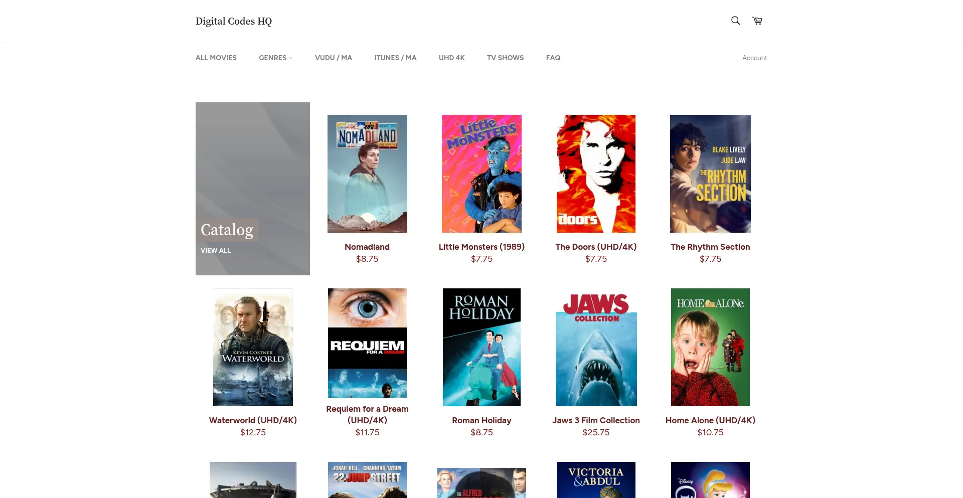Open the Home Alone poster image

710,347
